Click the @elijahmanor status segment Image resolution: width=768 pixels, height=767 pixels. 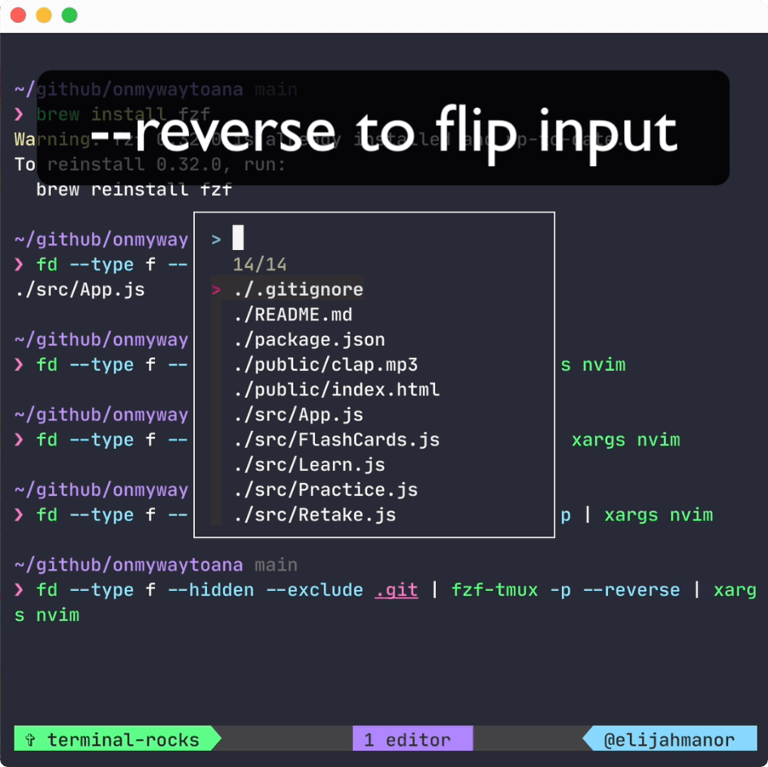pos(671,738)
